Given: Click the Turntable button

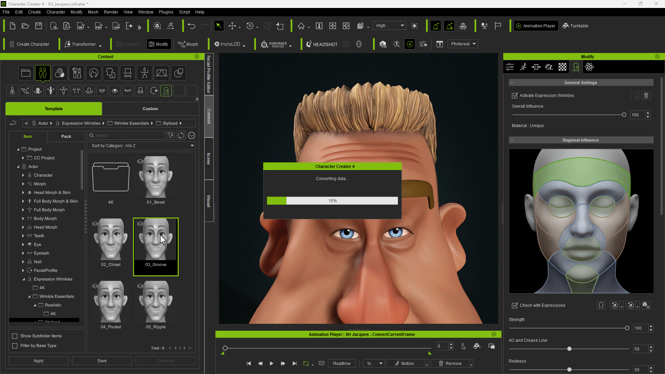Looking at the screenshot, I should 575,26.
